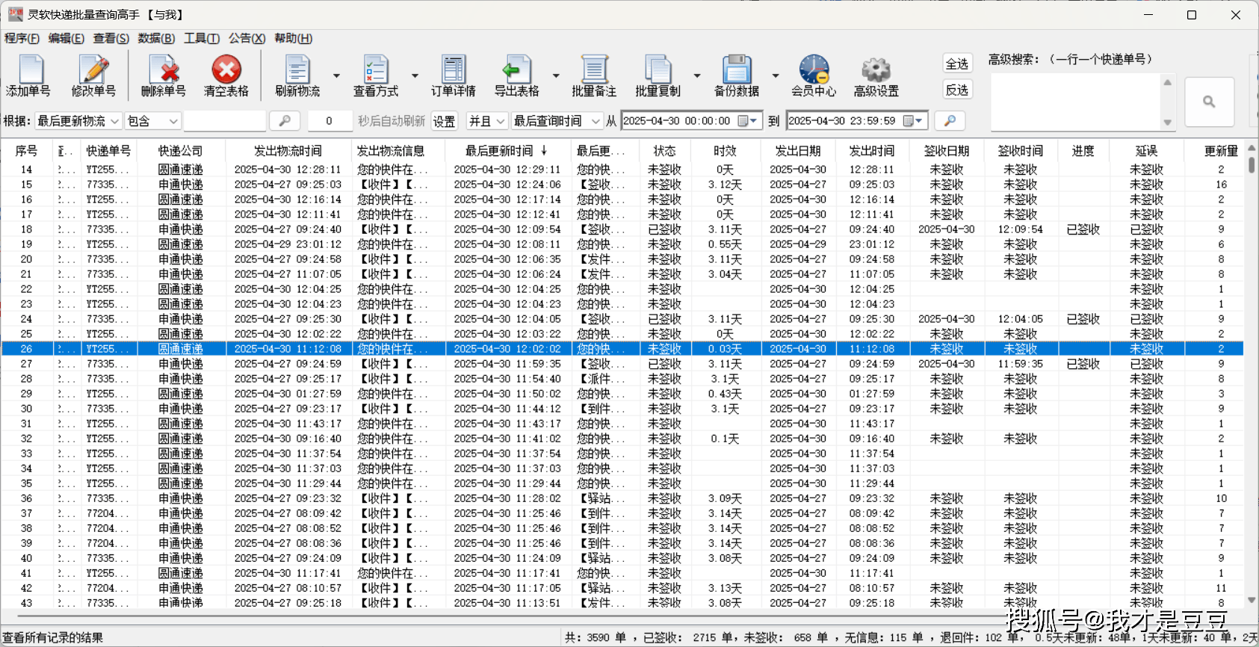
Task: Click the 修改单号 pencil icon
Action: pos(93,70)
